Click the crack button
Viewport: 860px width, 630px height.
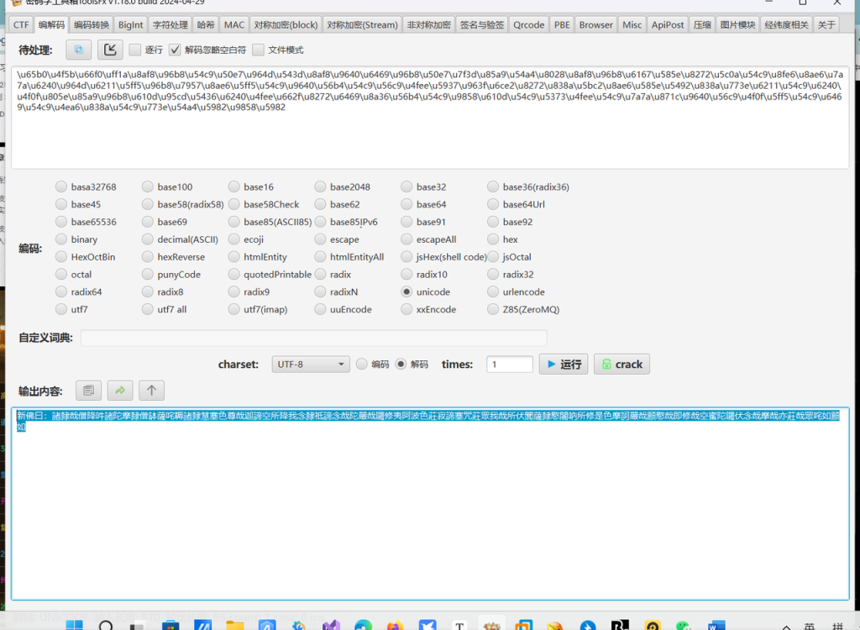pyautogui.click(x=621, y=365)
